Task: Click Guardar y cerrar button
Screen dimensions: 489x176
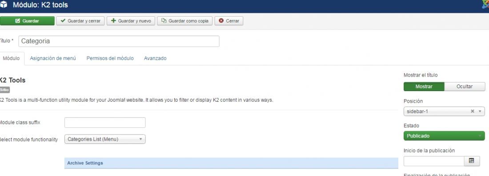Action: coord(80,21)
